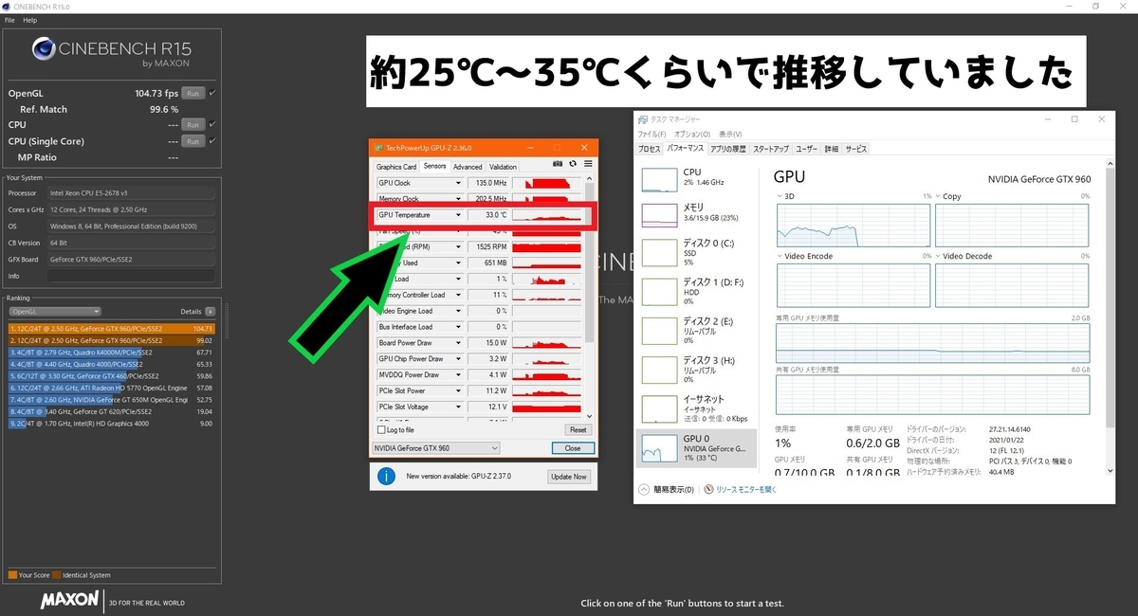Image resolution: width=1138 pixels, height=616 pixels.
Task: Select ranking row Quadro K4000M 67.71
Action: pos(112,352)
